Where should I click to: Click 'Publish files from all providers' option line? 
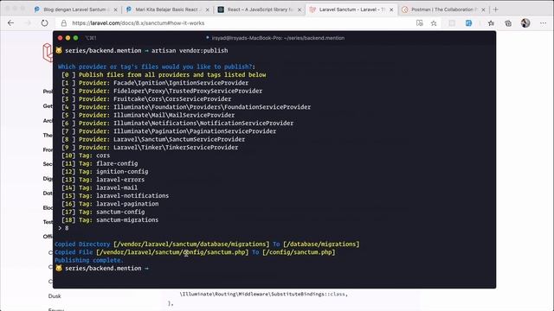click(164, 75)
